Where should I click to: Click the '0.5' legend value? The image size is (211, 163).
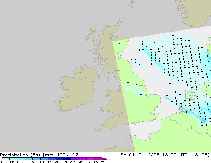(11, 162)
